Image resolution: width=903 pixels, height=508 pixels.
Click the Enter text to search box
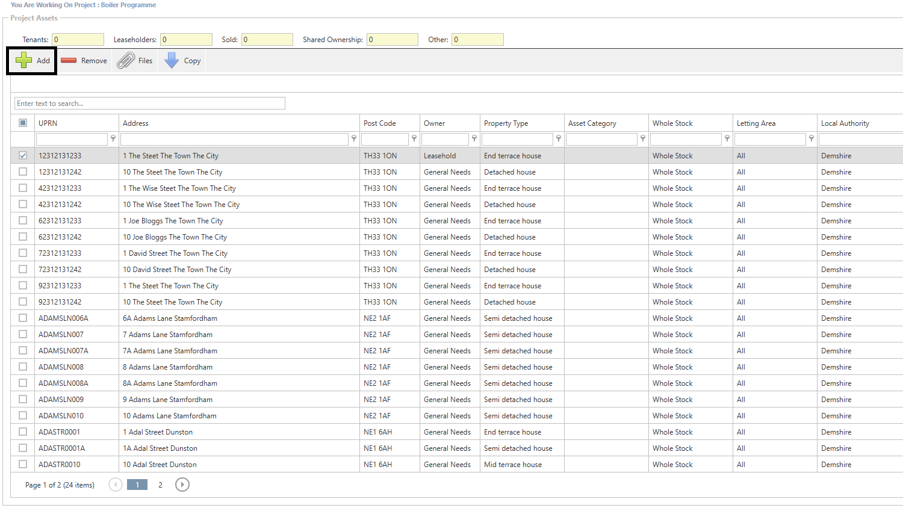[149, 104]
